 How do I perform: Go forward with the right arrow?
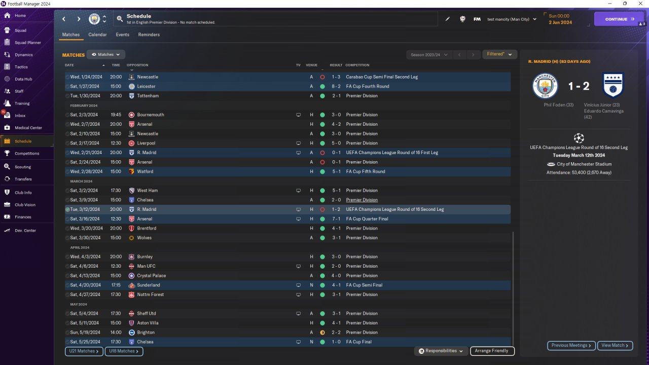[79, 19]
